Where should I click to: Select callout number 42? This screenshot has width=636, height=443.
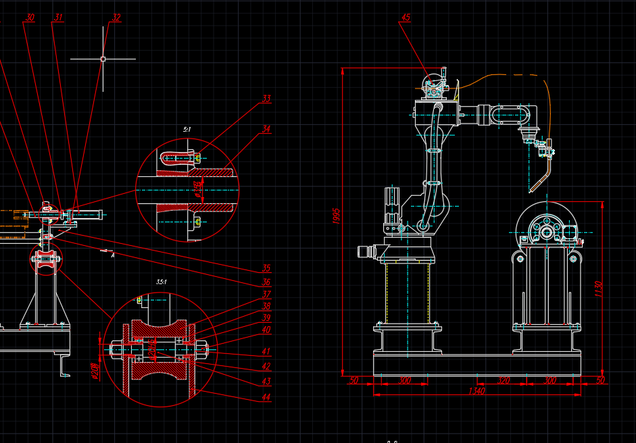click(x=266, y=366)
